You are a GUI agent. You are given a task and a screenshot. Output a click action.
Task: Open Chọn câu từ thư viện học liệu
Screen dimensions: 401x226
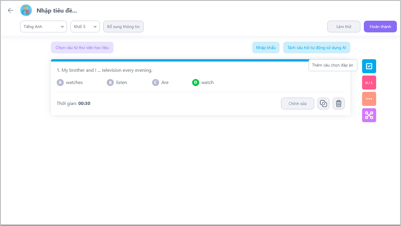pos(82,48)
